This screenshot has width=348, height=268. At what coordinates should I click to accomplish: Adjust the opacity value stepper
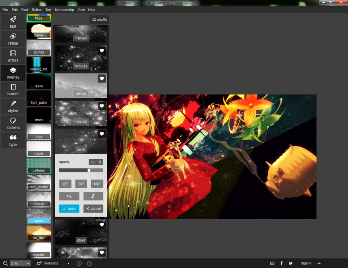pos(100,162)
